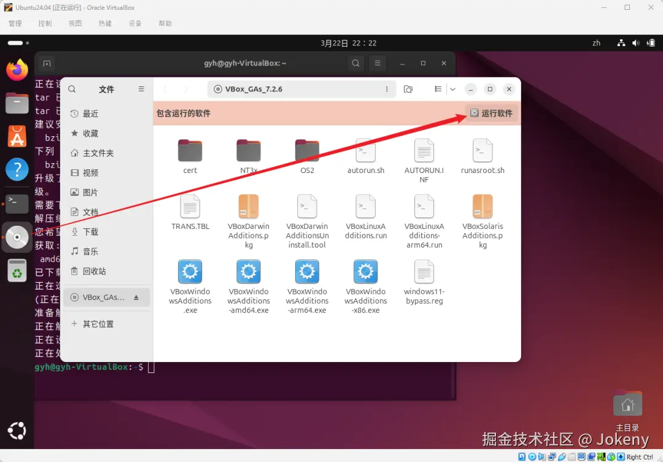Click the VBox_GAs_7.2.6 path bar
This screenshot has width=663, height=462.
[x=301, y=89]
